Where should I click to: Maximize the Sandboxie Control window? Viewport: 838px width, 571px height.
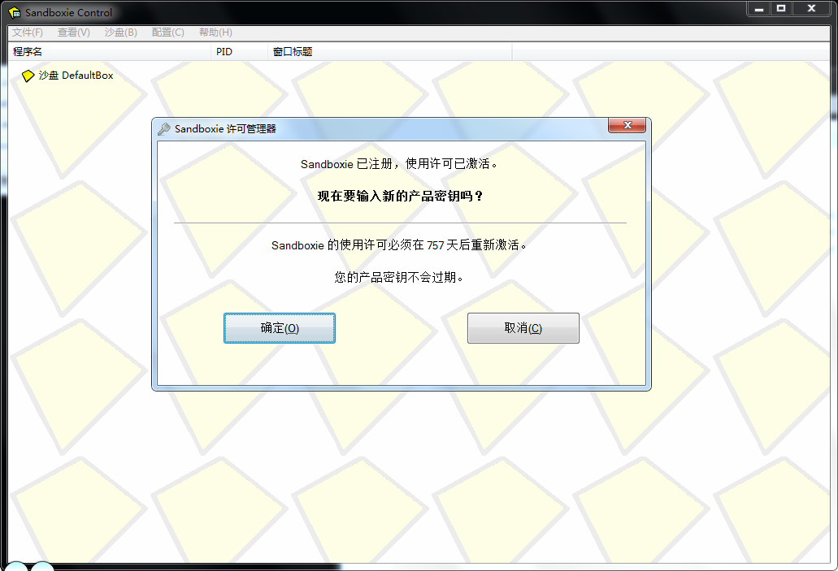coord(781,8)
